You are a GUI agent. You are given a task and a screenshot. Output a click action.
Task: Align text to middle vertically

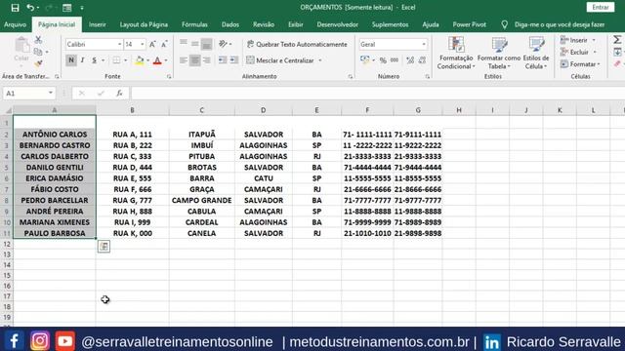point(195,44)
